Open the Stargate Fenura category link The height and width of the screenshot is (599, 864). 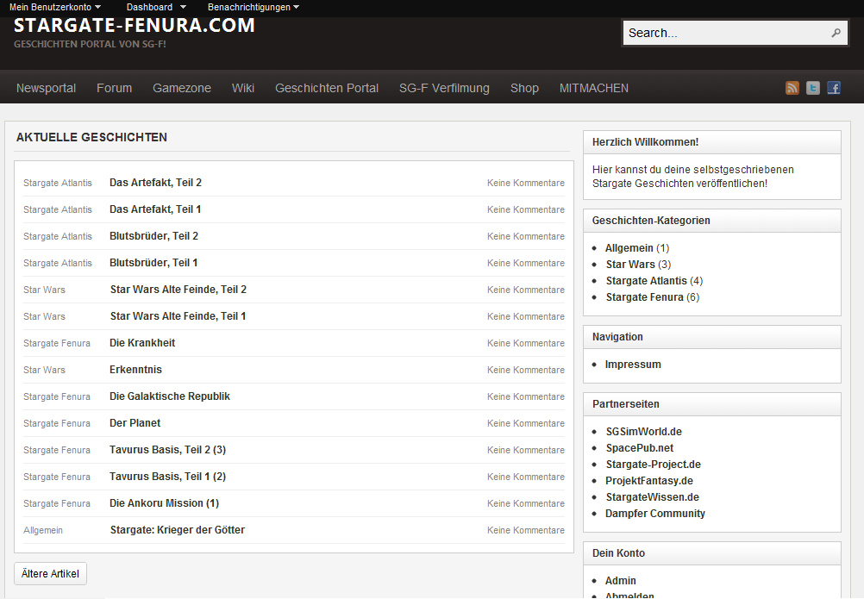[x=646, y=297]
